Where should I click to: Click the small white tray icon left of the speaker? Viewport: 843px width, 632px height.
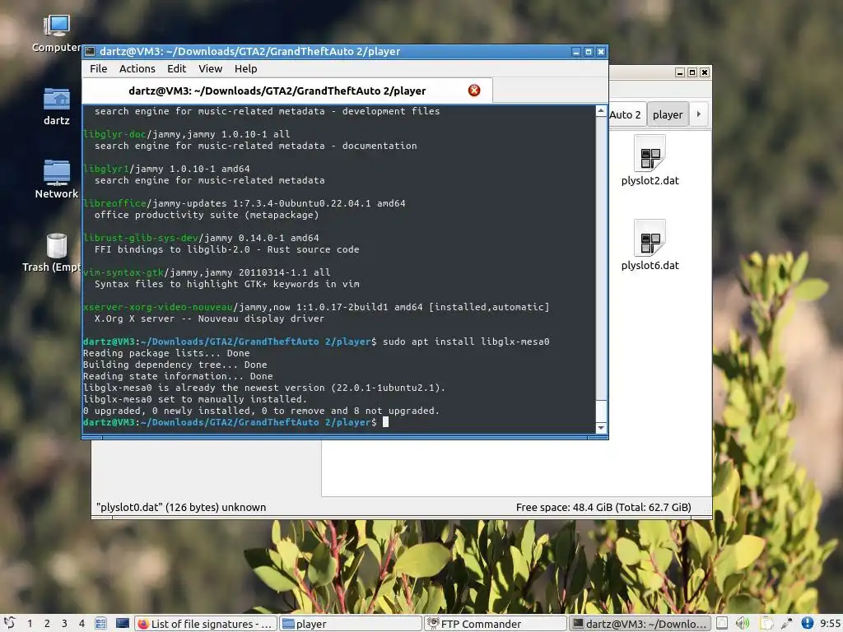coord(722,624)
